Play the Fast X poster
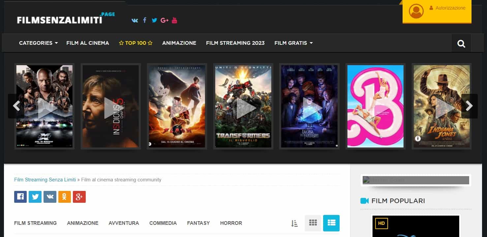This screenshot has height=237, width=487. (45, 106)
